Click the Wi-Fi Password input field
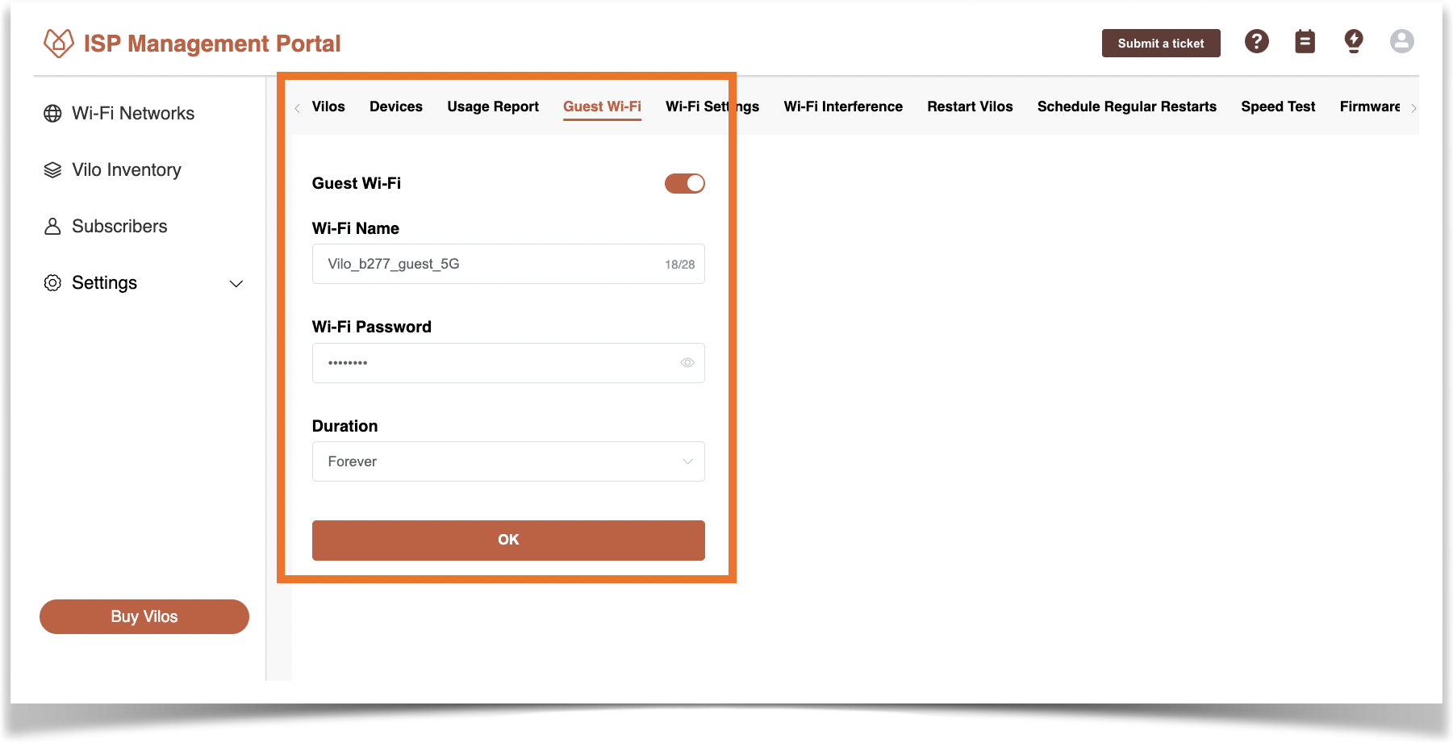Screen dimensions: 1453x743 click(508, 363)
